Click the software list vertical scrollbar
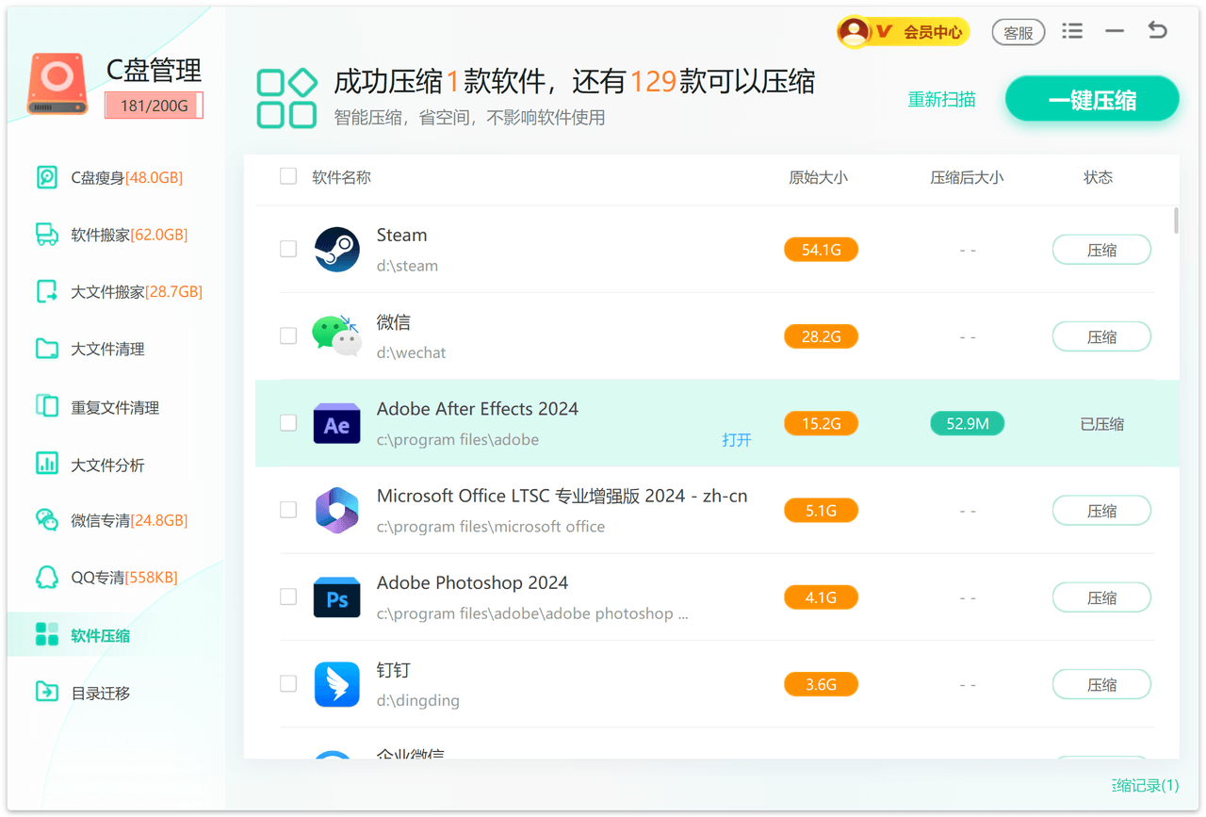Image resolution: width=1206 pixels, height=817 pixels. 1175,221
